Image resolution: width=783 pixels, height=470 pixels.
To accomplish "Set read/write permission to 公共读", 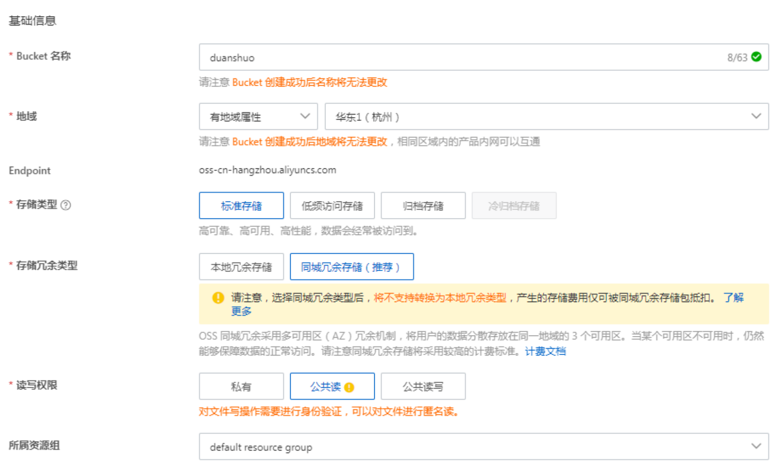I will [x=332, y=386].
